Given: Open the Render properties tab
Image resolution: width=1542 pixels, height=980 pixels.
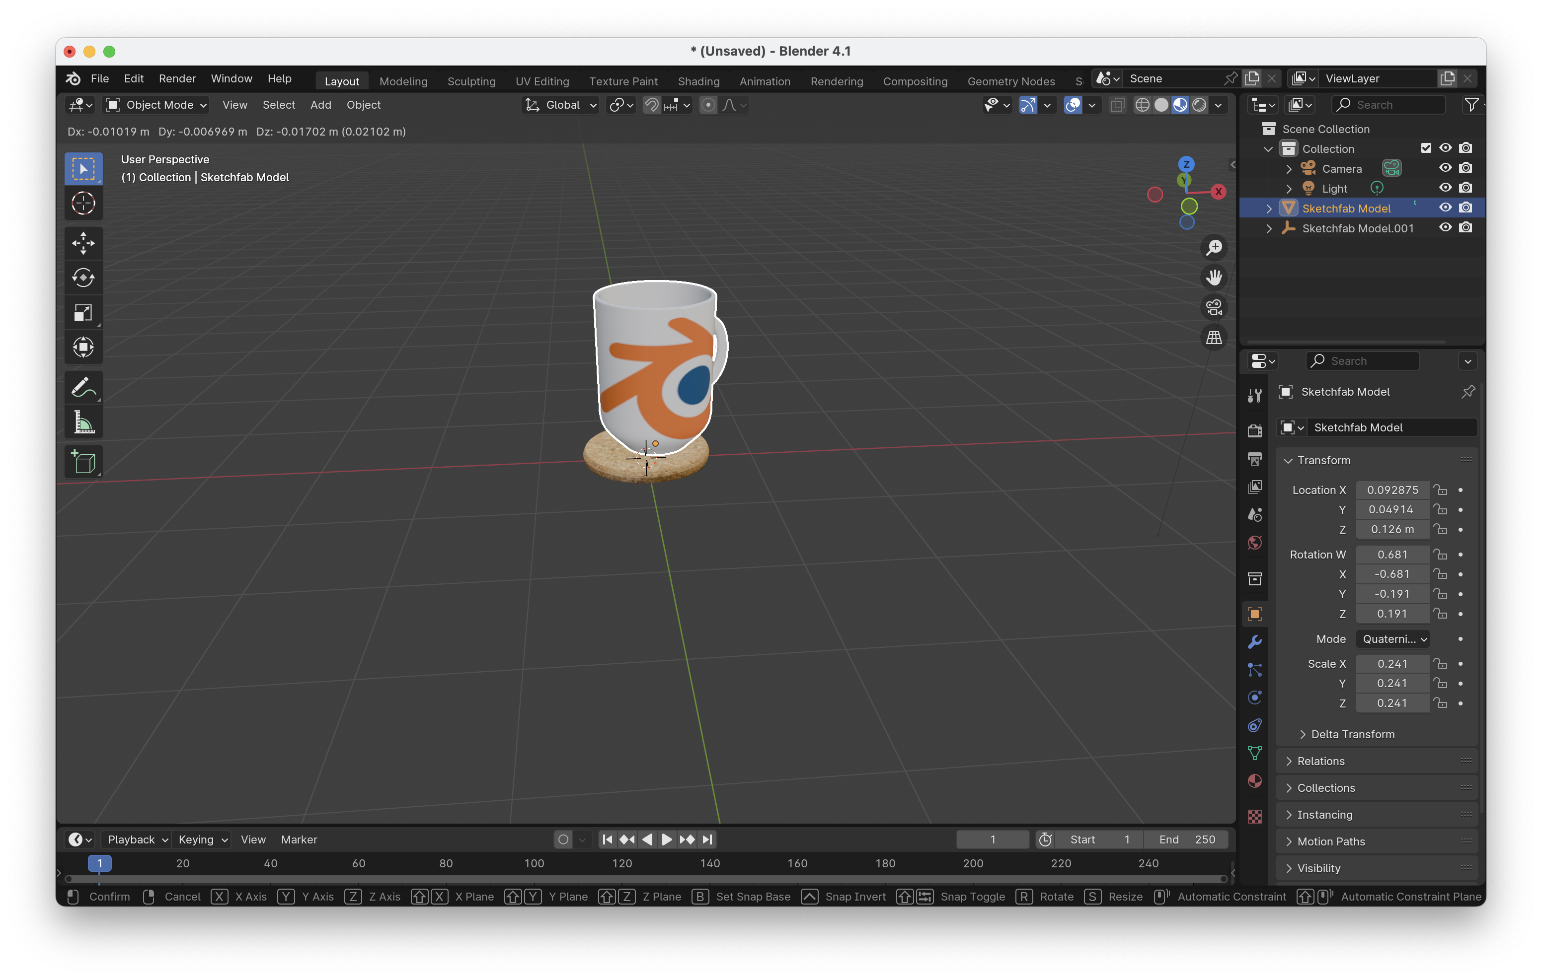Looking at the screenshot, I should click(1254, 431).
